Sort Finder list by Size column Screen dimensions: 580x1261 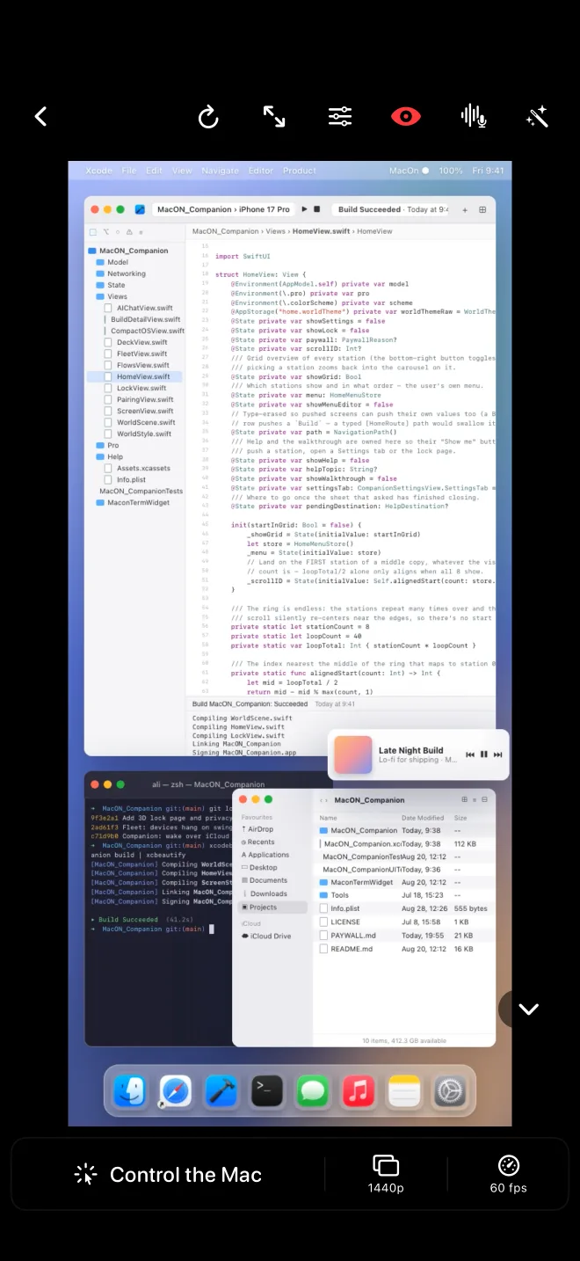click(x=460, y=818)
